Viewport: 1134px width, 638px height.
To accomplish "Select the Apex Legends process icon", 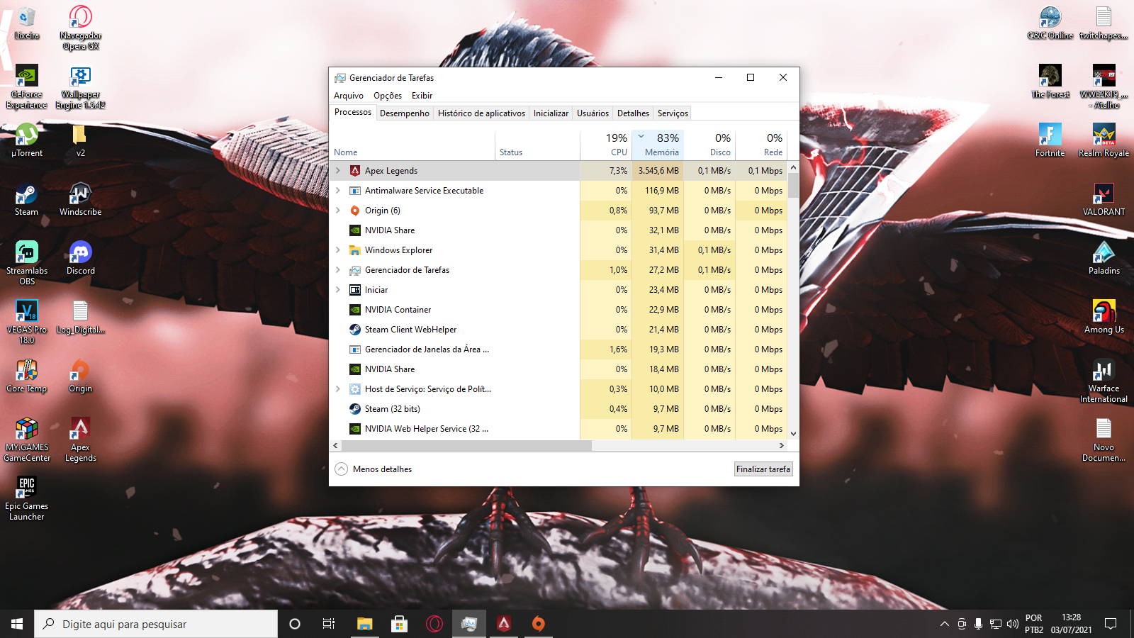I will coord(355,171).
